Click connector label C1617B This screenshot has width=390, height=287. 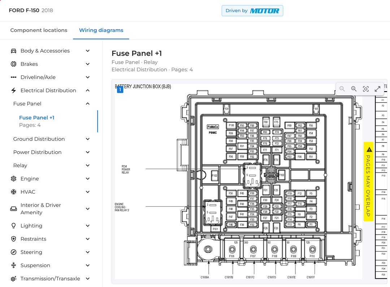(229, 277)
